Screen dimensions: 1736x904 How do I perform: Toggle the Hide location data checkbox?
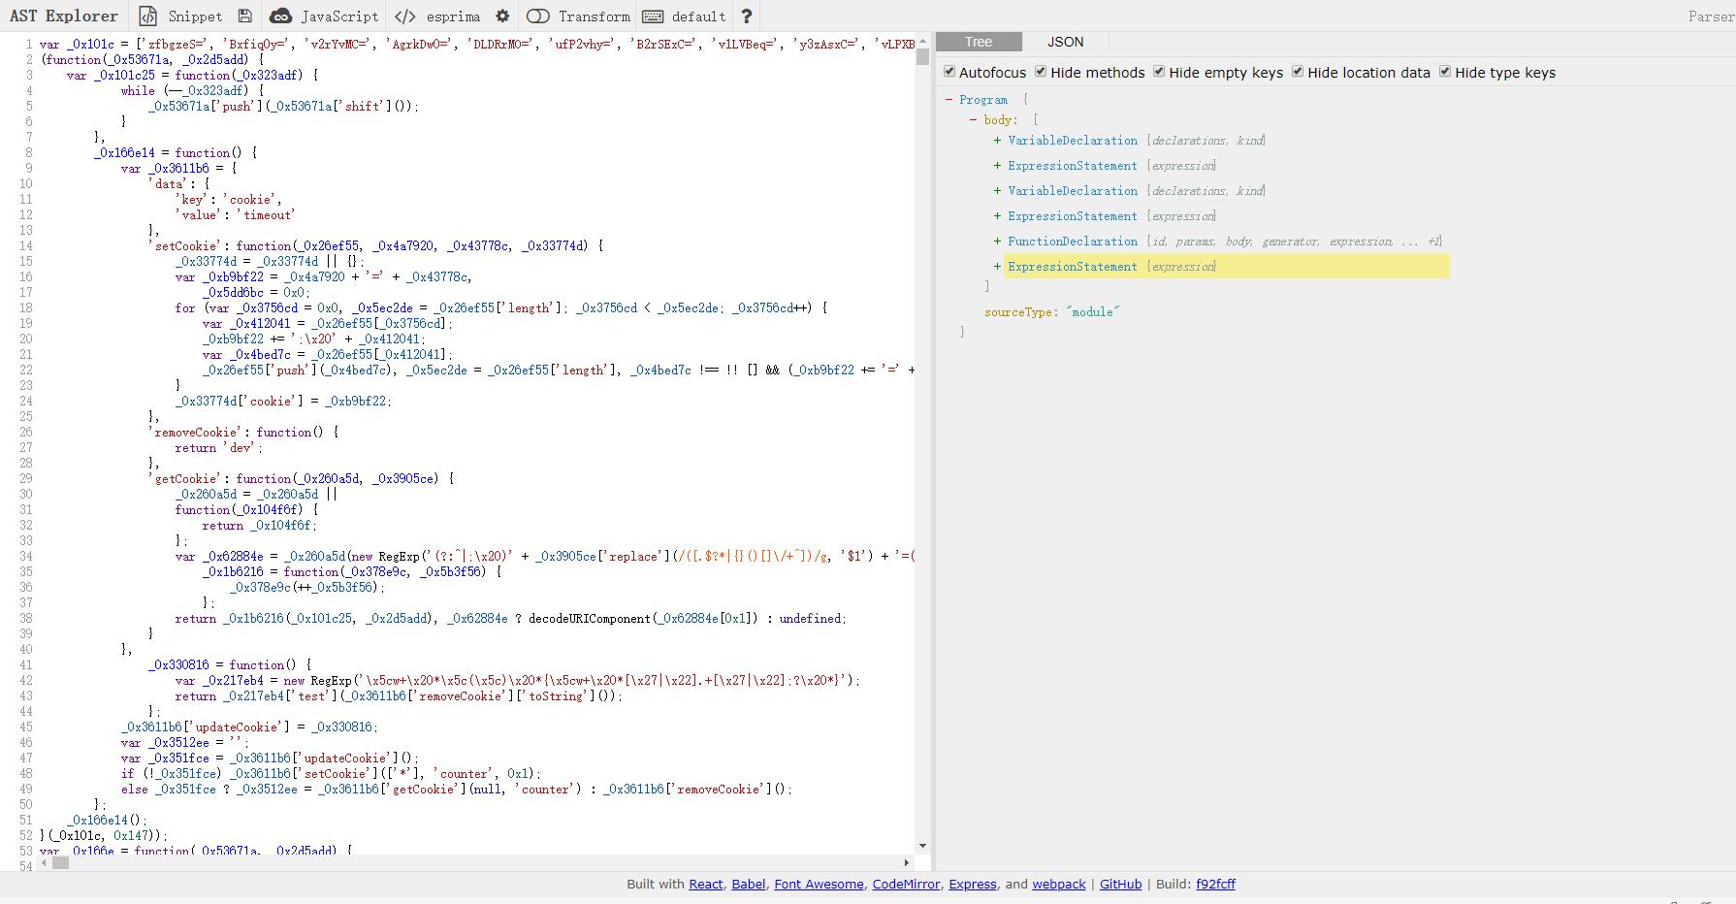pyautogui.click(x=1298, y=72)
